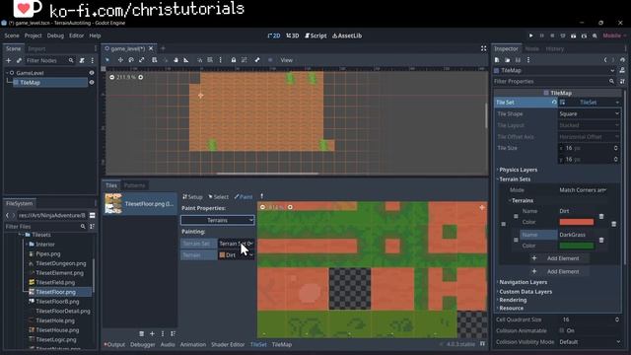This screenshot has width=631, height=355.
Task: Load resource folder icon in Inspector
Action: (x=508, y=60)
